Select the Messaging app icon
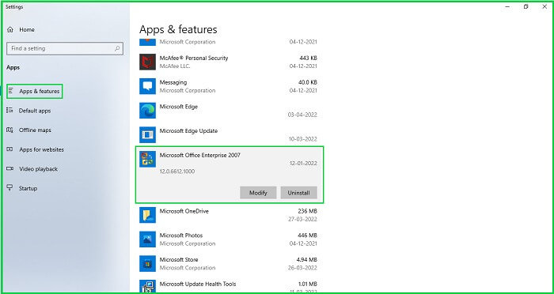Image resolution: width=554 pixels, height=294 pixels. pyautogui.click(x=147, y=86)
